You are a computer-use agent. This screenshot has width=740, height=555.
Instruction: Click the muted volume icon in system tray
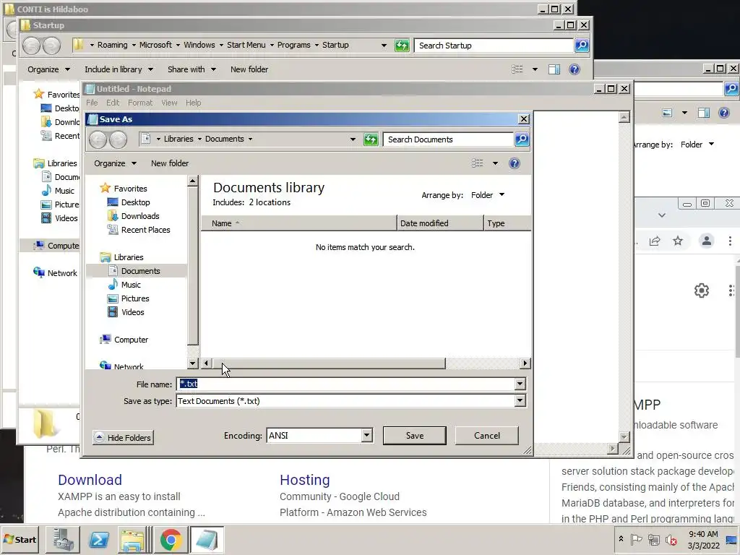[x=671, y=539]
